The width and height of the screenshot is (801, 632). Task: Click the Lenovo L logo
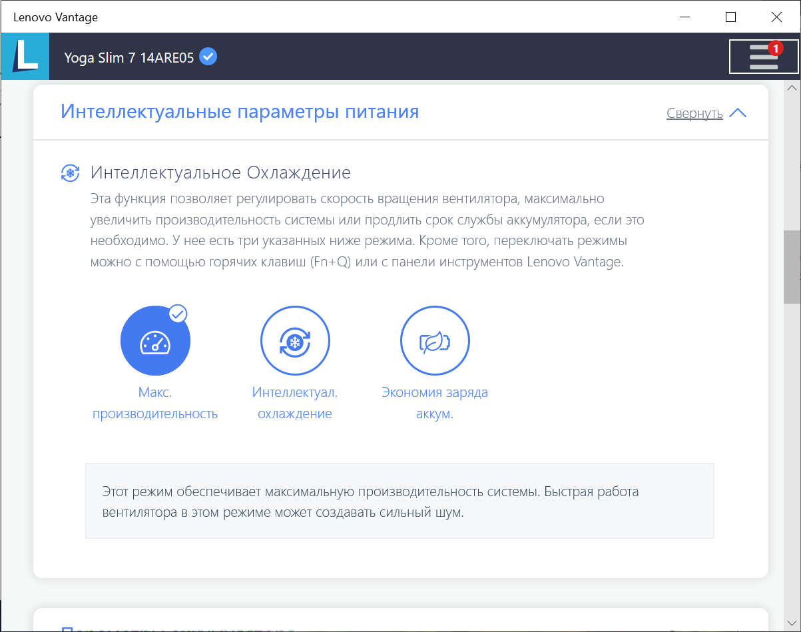(x=25, y=57)
